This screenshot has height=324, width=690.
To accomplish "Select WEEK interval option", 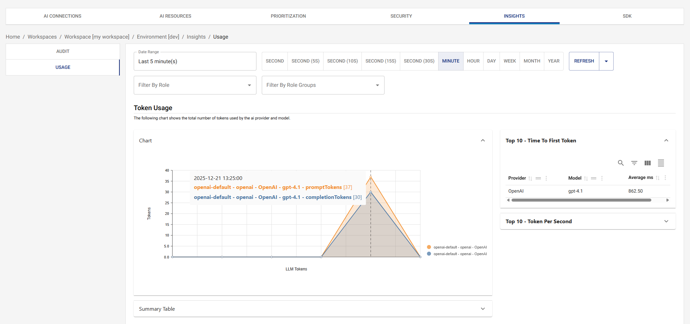I will coord(510,61).
